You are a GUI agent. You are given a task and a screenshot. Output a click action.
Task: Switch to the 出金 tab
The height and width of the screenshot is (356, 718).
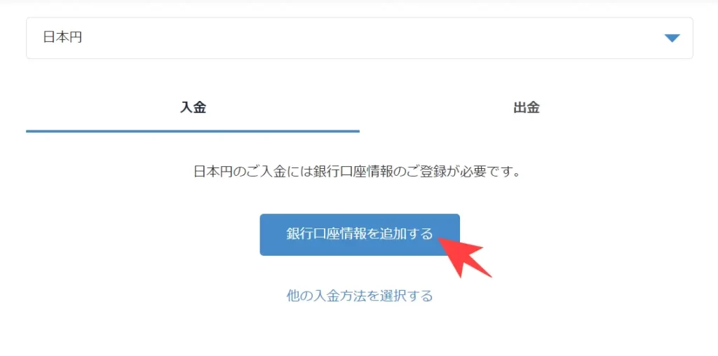point(526,108)
